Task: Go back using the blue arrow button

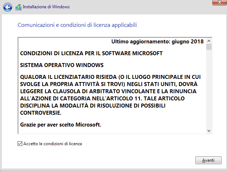Action: (x=8, y=7)
